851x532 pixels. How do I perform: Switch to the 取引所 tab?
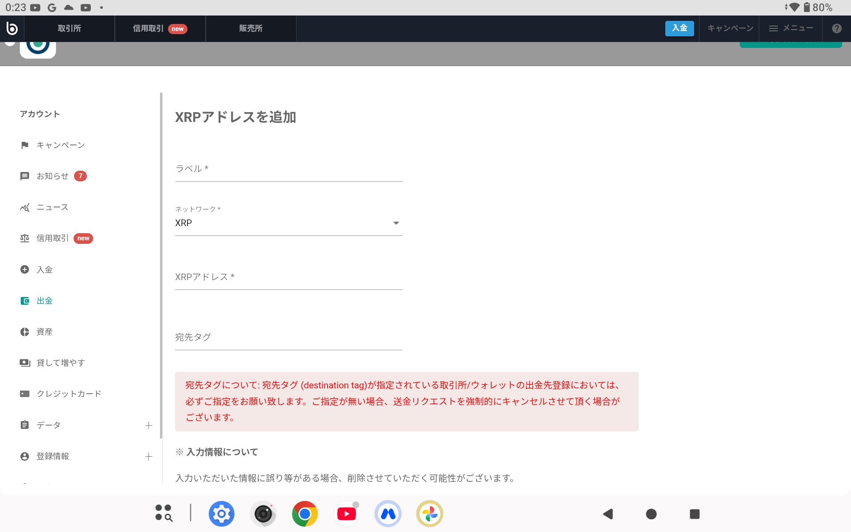tap(69, 28)
